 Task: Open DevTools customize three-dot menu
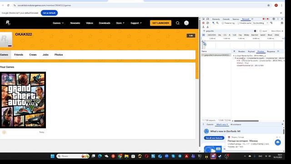278,19
